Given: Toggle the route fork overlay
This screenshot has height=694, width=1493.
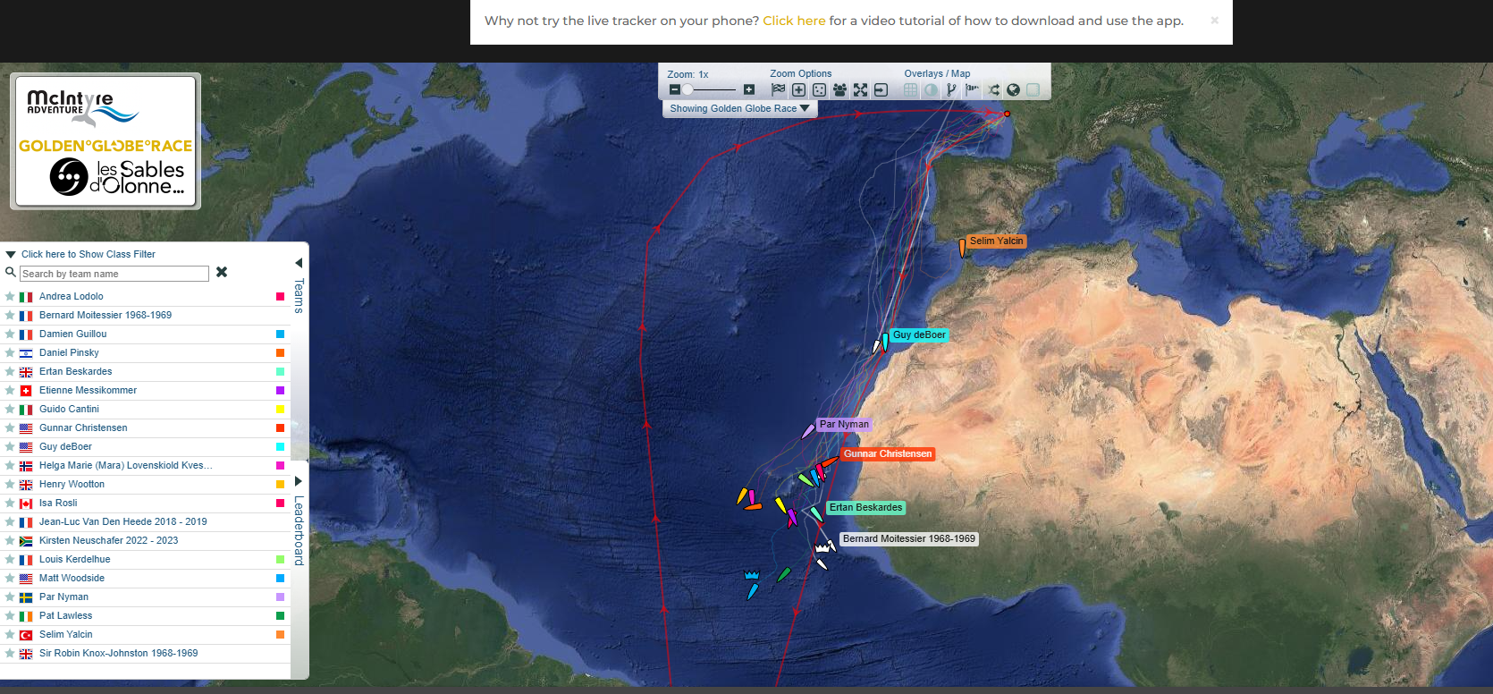Looking at the screenshot, I should pyautogui.click(x=951, y=89).
